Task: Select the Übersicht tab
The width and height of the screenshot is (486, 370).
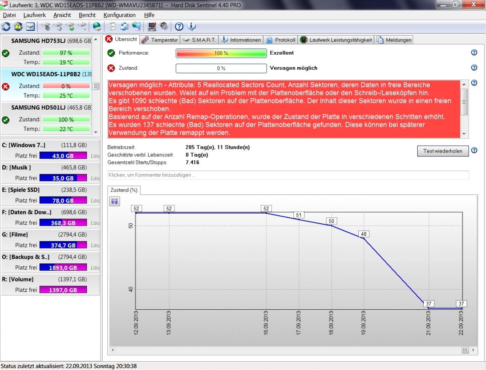Action: pos(121,39)
